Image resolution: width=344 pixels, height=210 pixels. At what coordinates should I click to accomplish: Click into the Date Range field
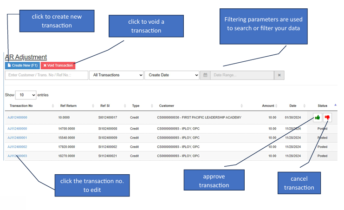(x=242, y=75)
